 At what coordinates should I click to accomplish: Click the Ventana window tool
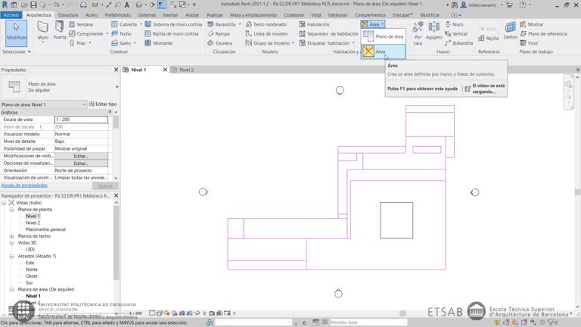[x=83, y=24]
